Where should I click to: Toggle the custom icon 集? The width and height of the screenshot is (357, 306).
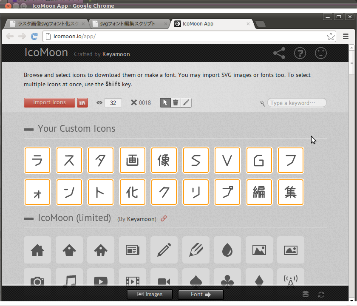pos(291,192)
